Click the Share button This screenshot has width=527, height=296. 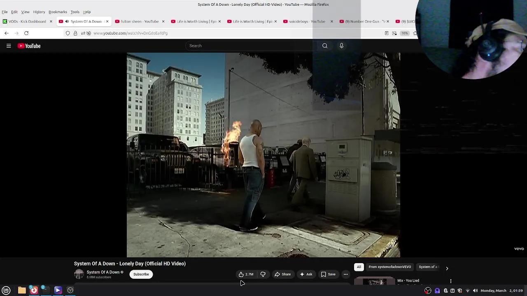283,274
